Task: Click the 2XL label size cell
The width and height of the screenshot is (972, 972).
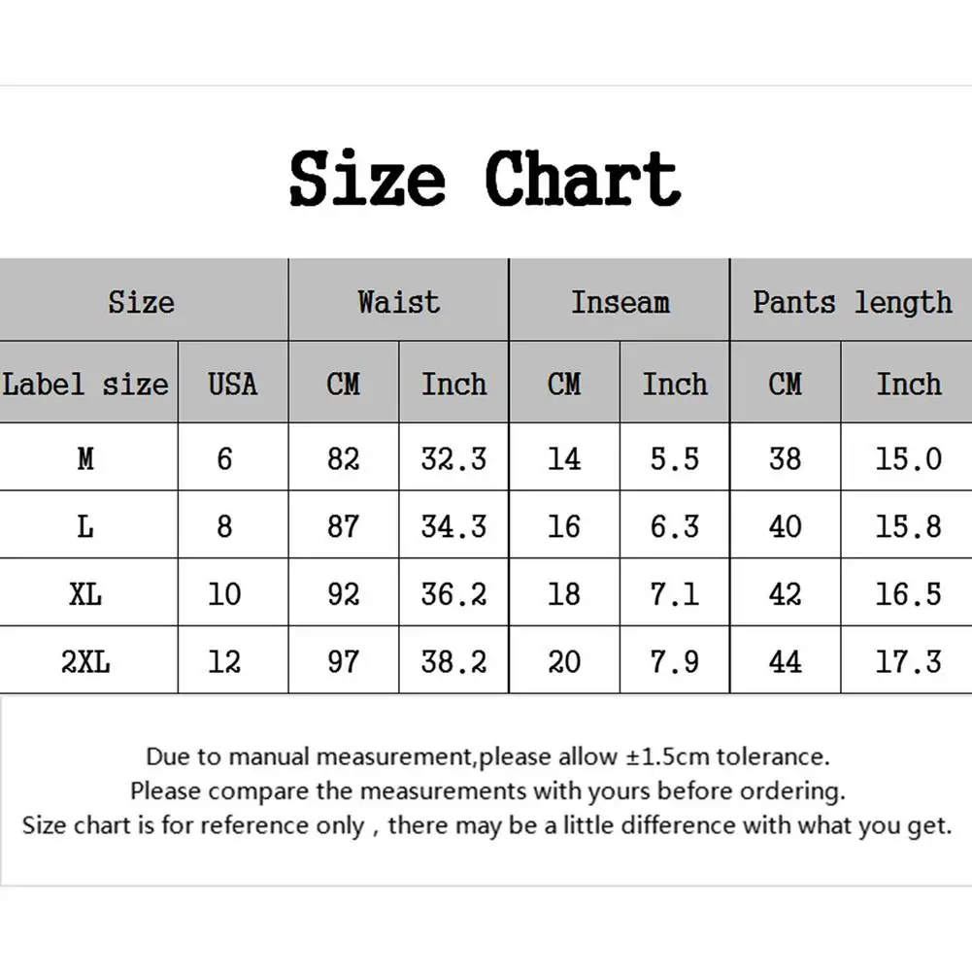Action: tap(85, 662)
